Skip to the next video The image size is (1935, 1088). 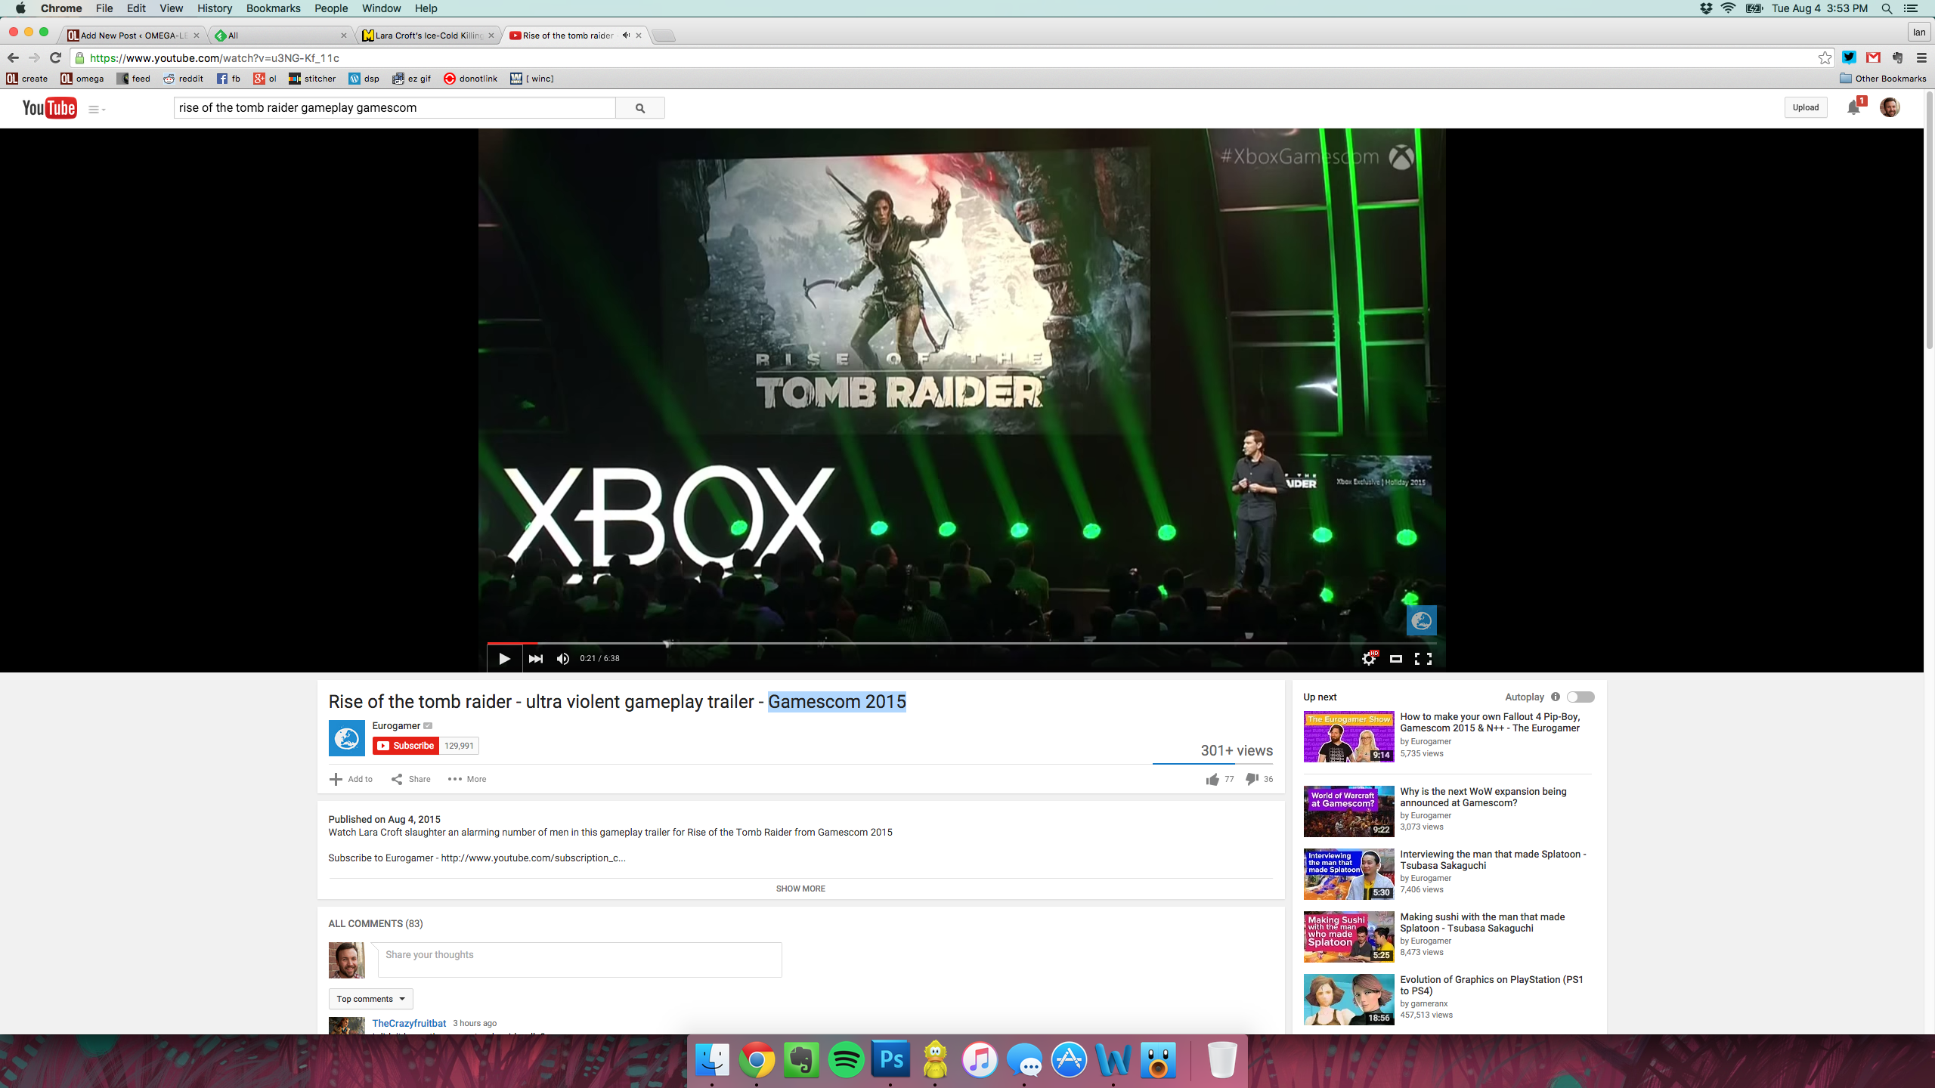[x=535, y=658]
